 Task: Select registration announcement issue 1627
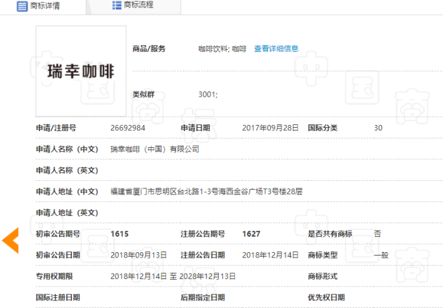[x=251, y=234]
